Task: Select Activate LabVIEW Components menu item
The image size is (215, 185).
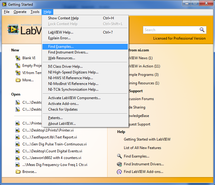Action: tap(74, 98)
